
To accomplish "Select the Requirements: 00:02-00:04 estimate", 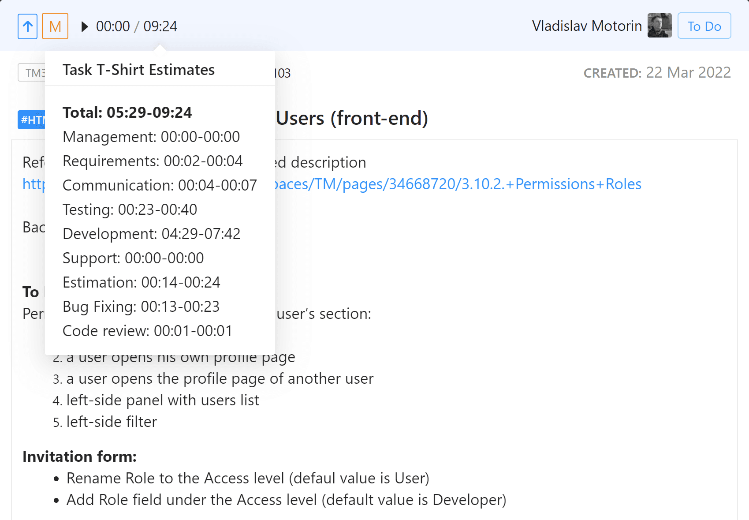I will [153, 161].
